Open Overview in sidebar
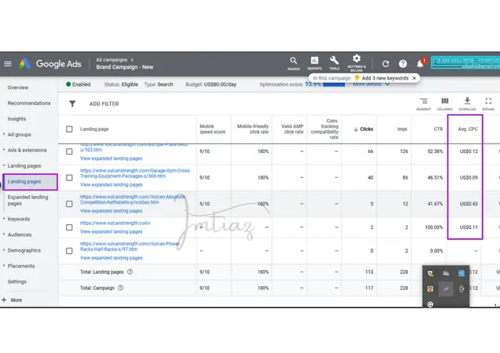Image resolution: width=500 pixels, height=353 pixels. [x=18, y=87]
